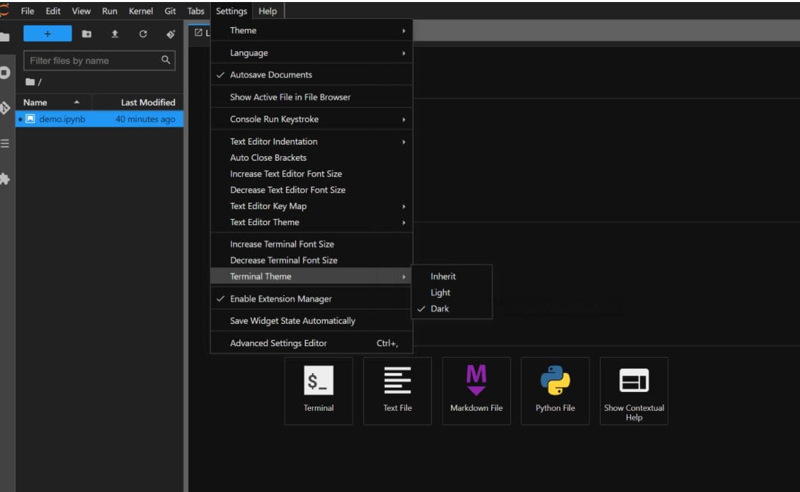Open Show Contextual Help card
This screenshot has height=492, width=800.
point(634,391)
